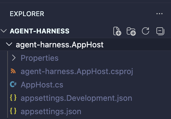Image resolution: width=171 pixels, height=119 pixels.
Task: Collapse the agent-harness.AppHost folder chevron
Action: coord(9,44)
